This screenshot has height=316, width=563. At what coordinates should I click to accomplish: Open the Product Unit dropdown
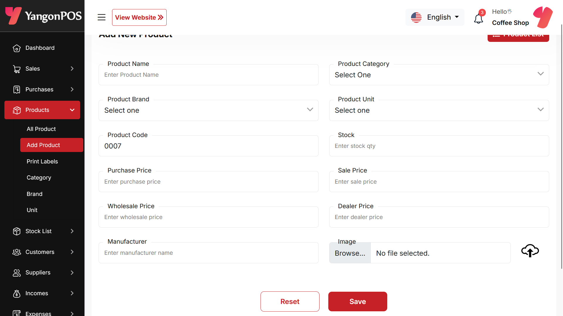[439, 110]
